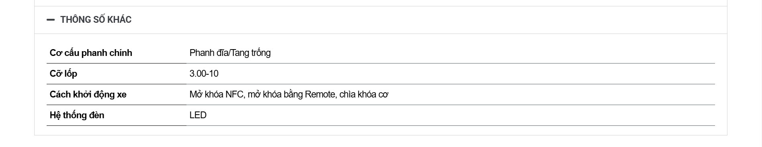Select the Hệ thống đèn label
The width and height of the screenshot is (762, 147).
pos(77,115)
